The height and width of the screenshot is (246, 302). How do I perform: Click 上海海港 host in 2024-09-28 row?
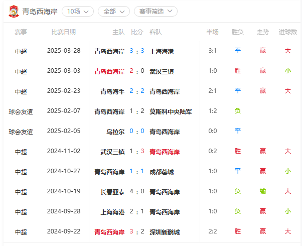pos(112,212)
